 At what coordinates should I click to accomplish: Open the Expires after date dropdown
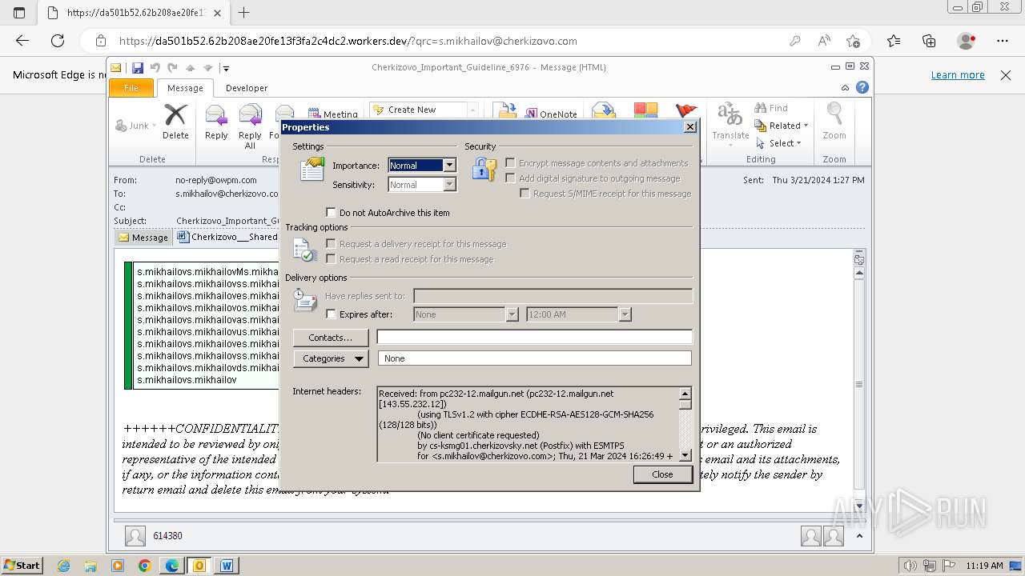point(512,314)
